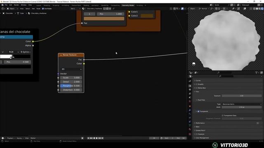Open the Material properties tab icon

pos(190,129)
